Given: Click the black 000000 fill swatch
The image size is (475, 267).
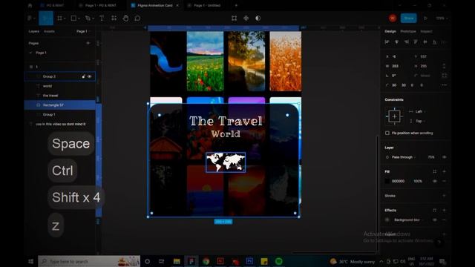Looking at the screenshot, I should [387, 181].
